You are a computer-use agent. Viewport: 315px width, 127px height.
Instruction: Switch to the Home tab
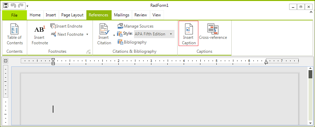pyautogui.click(x=35, y=15)
